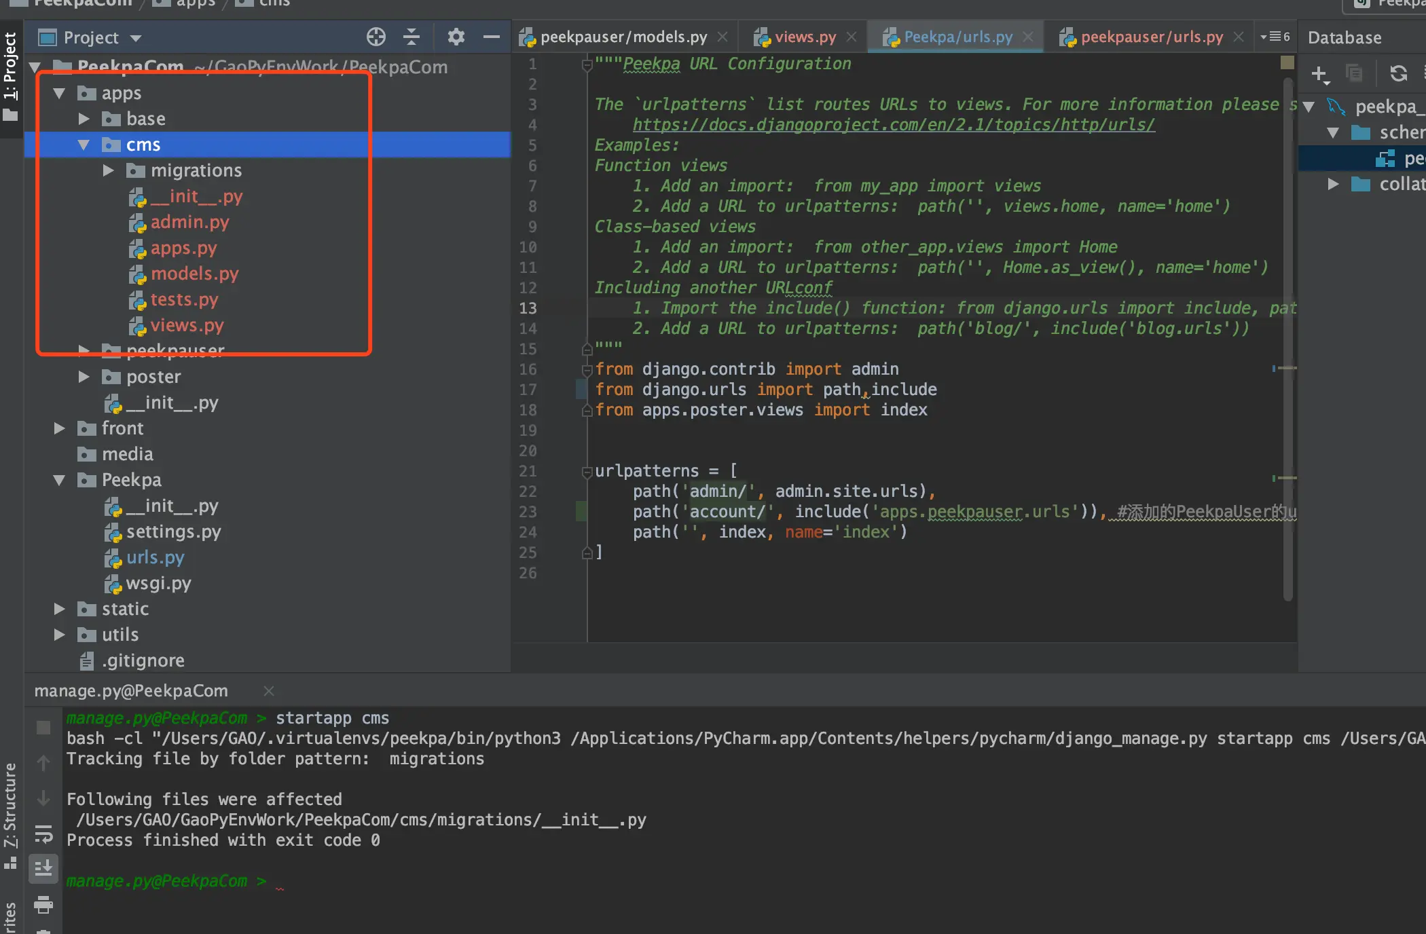The height and width of the screenshot is (934, 1426).
Task: Click the collapse all icon in Project panel
Action: [x=412, y=37]
